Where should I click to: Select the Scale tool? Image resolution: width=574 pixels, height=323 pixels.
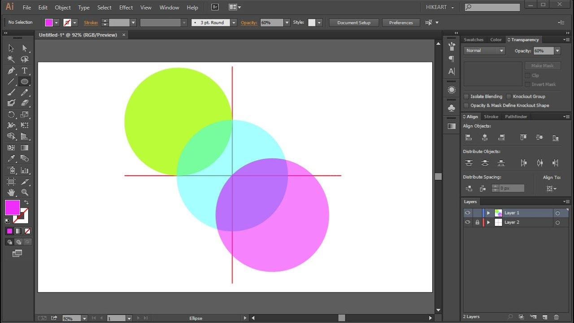point(25,114)
